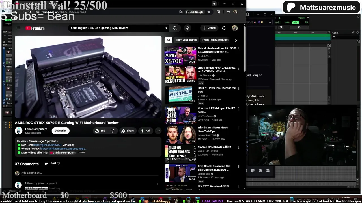This screenshot has height=203, width=362.
Task: Open Discord sticker picker icon
Action: tap(253, 171)
